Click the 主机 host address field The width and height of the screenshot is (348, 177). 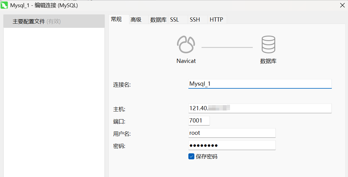point(260,108)
